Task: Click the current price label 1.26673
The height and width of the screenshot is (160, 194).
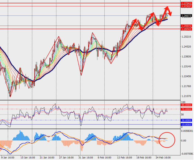Action: click(x=187, y=16)
